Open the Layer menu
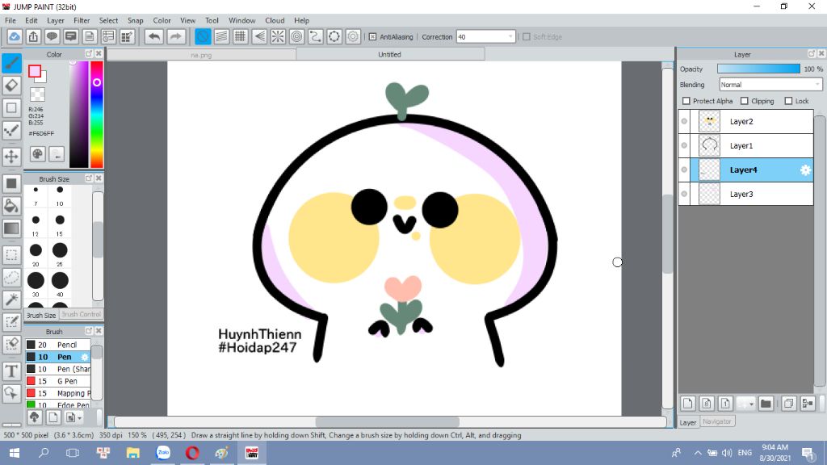This screenshot has height=465, width=827. coord(56,20)
